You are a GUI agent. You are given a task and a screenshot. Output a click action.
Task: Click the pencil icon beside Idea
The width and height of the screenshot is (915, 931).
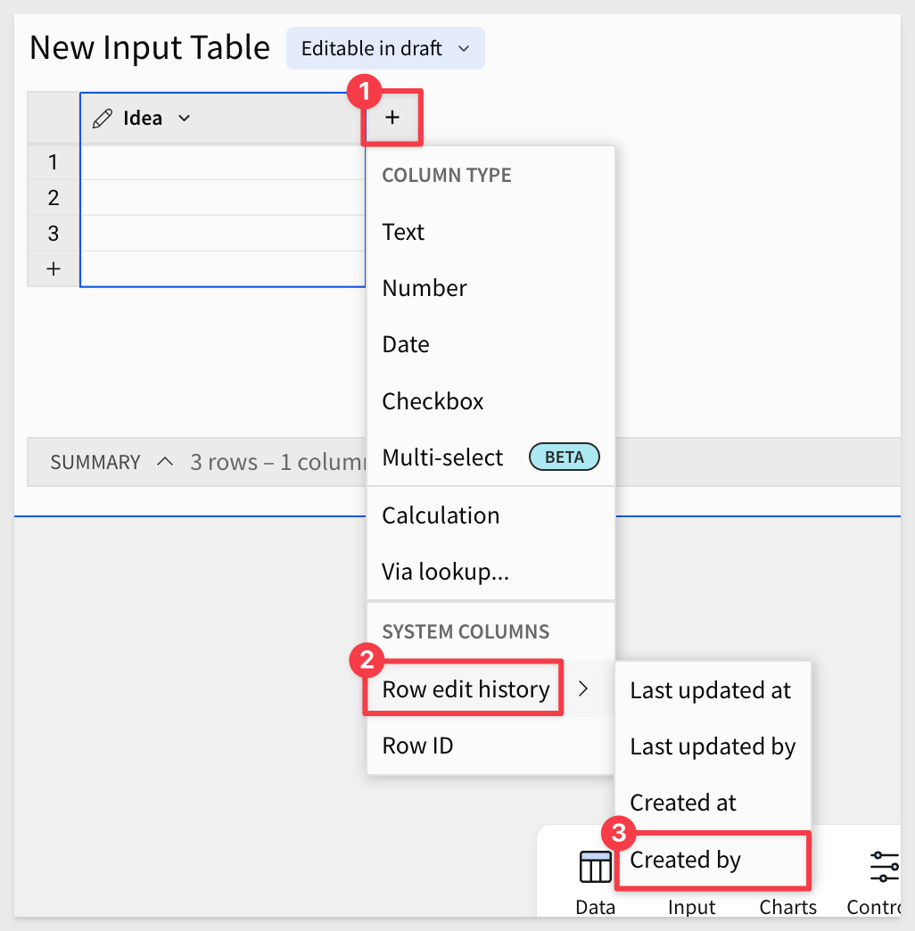(103, 118)
